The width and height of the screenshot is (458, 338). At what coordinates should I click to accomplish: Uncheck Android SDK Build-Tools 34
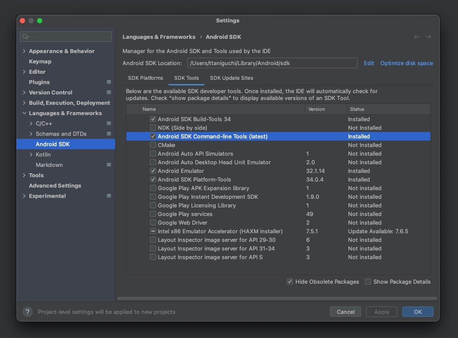pyautogui.click(x=153, y=119)
